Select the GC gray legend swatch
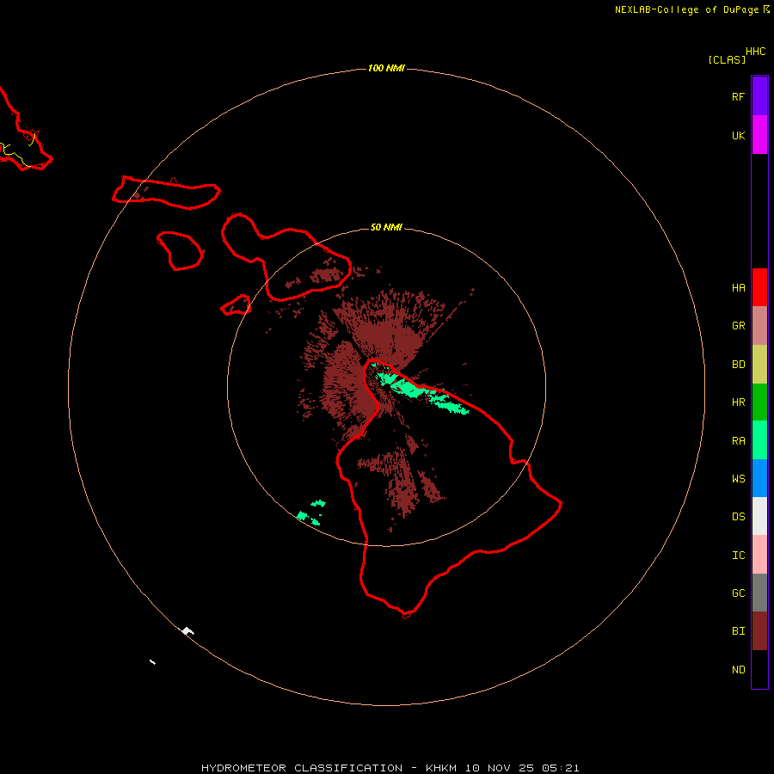This screenshot has height=774, width=774. [x=759, y=593]
